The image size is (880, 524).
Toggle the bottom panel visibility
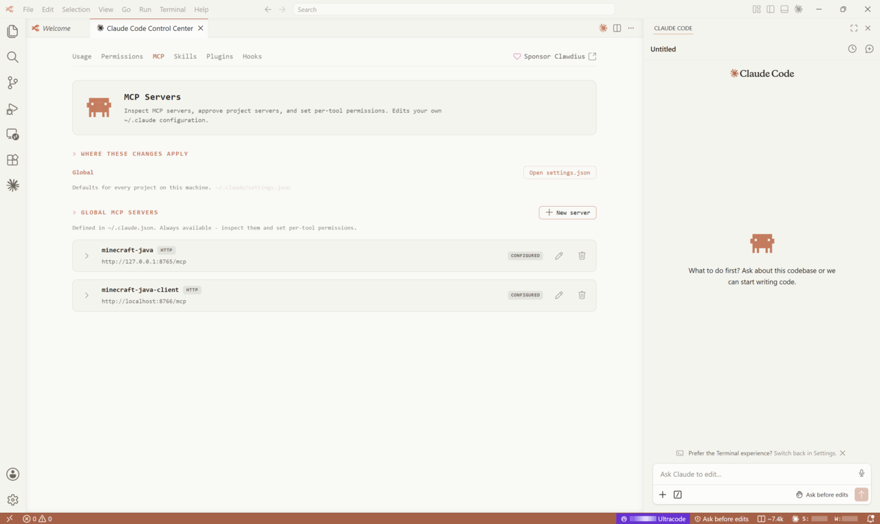click(x=784, y=10)
